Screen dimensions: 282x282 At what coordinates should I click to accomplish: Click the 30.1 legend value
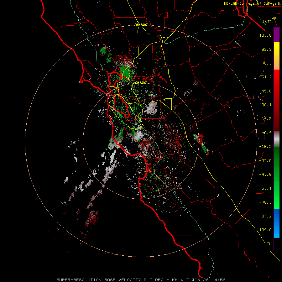click(x=267, y=105)
